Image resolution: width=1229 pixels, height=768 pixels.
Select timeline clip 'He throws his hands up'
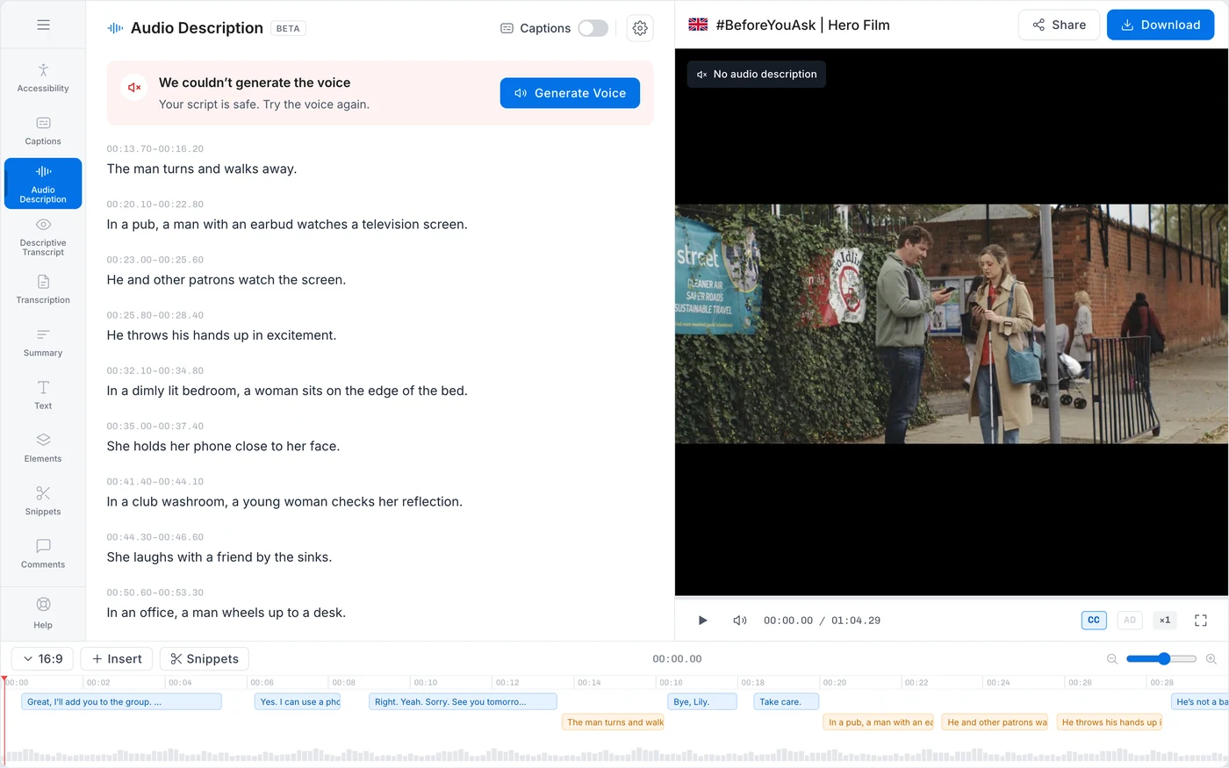pyautogui.click(x=1110, y=722)
